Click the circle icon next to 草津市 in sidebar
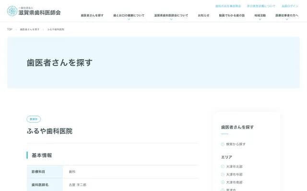This screenshot has height=191, width=307. click(223, 190)
